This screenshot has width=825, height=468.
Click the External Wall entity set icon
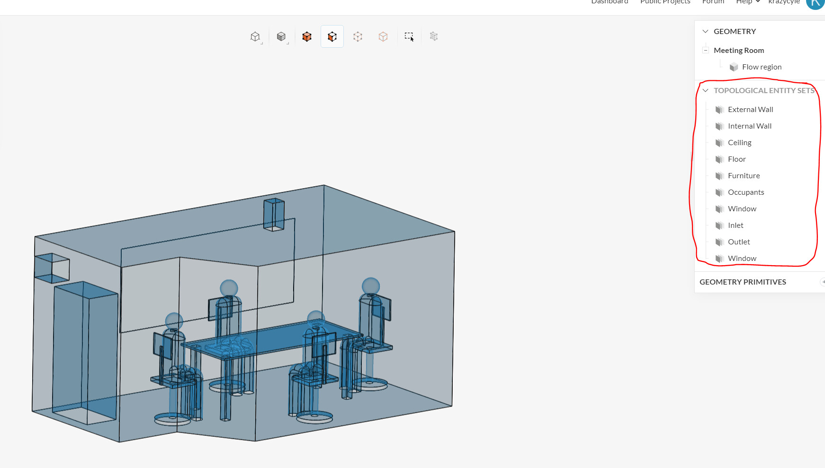click(x=720, y=110)
